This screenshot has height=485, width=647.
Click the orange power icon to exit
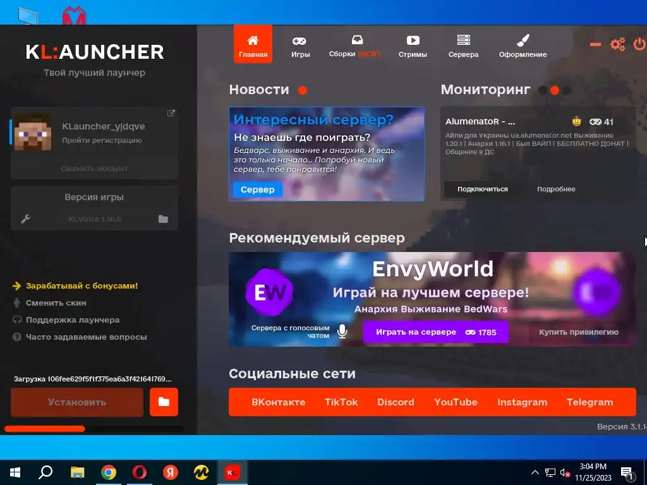[x=639, y=44]
